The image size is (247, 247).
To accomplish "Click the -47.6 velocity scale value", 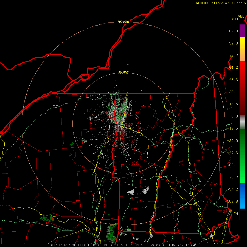I will [x=232, y=153].
